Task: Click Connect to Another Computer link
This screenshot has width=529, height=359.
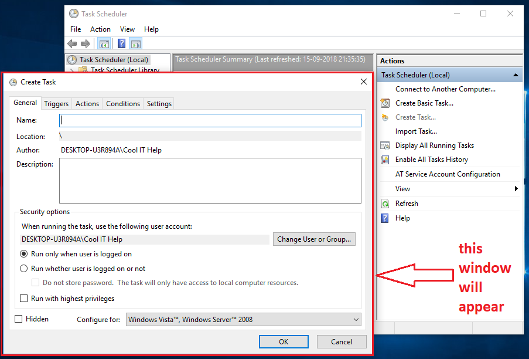Action: 445,89
